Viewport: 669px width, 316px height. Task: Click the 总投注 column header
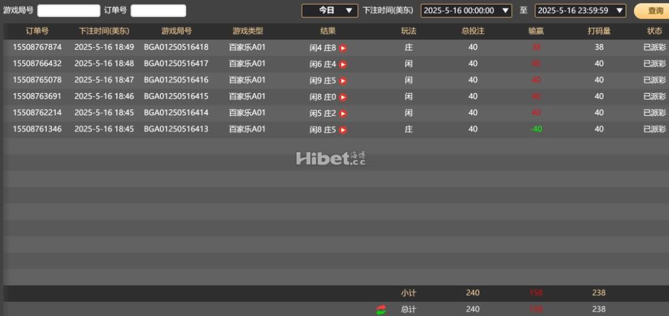point(473,31)
